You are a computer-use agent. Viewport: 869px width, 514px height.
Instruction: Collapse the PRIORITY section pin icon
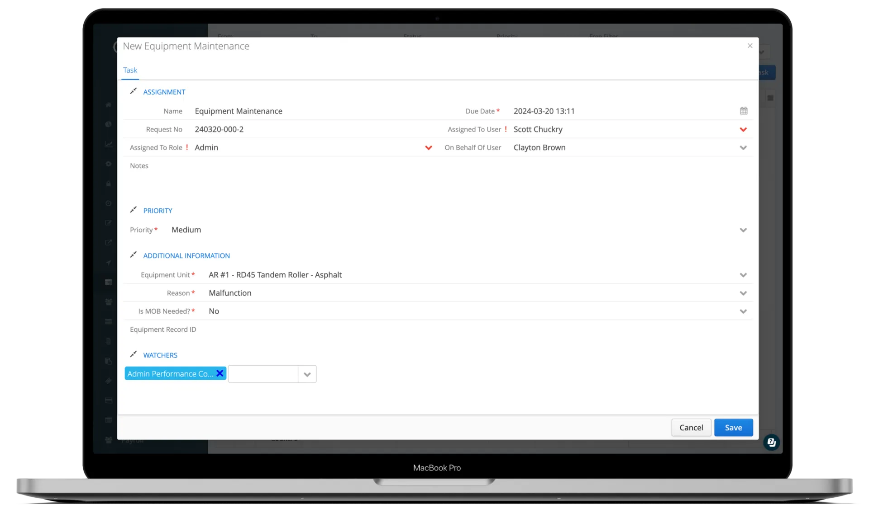[x=133, y=210]
